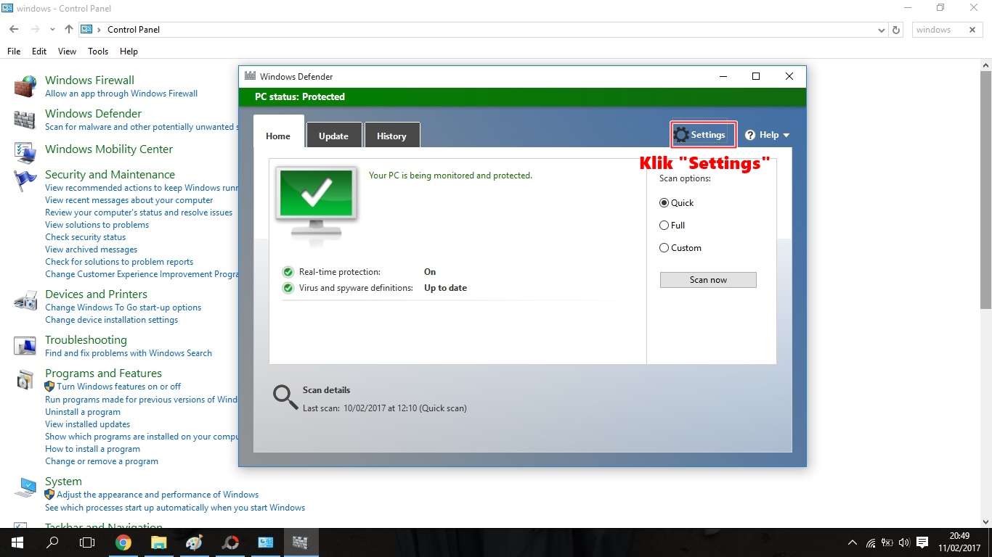Open Allow an app through Windows Firewall

coord(121,94)
